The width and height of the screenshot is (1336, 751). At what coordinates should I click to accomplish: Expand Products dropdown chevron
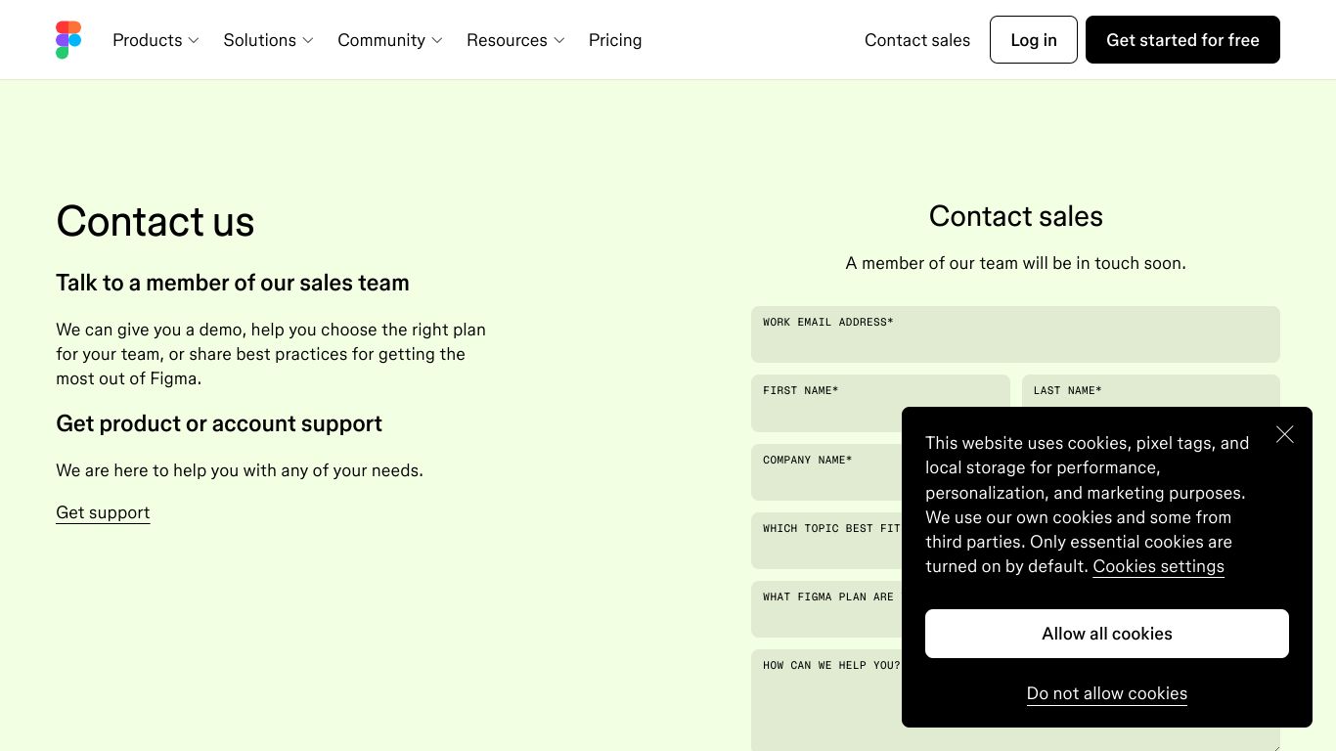(x=194, y=41)
